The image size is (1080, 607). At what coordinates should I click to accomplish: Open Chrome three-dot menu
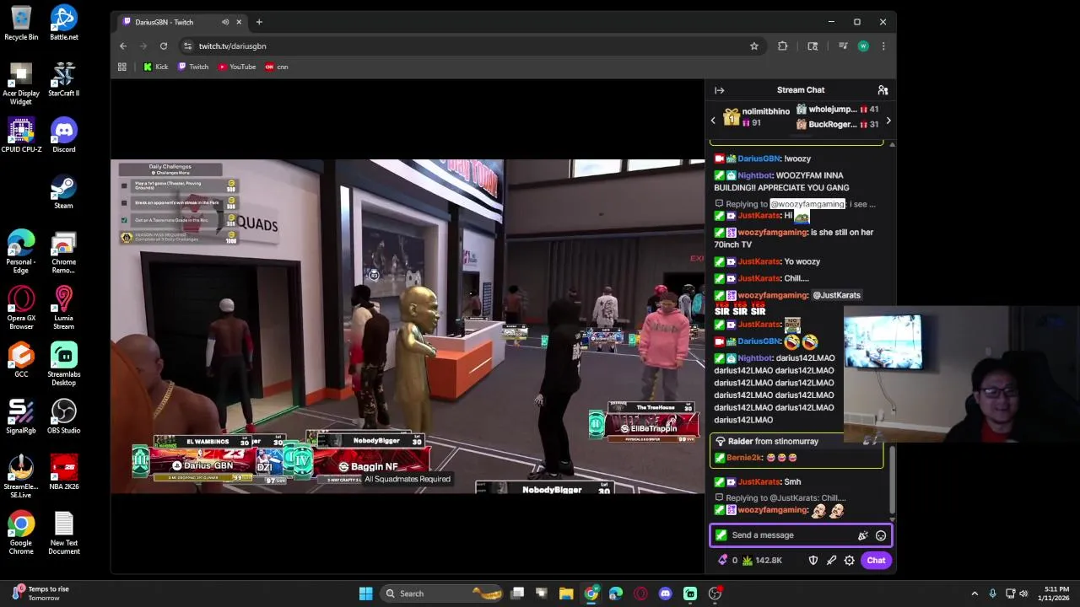tap(883, 46)
